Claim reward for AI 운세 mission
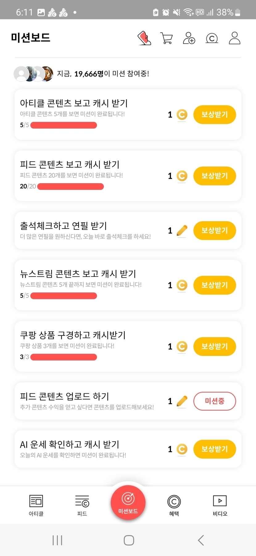Image resolution: width=256 pixels, height=556 pixels. coord(215,449)
